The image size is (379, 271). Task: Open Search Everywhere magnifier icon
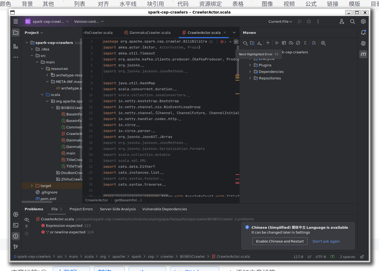tap(352, 21)
